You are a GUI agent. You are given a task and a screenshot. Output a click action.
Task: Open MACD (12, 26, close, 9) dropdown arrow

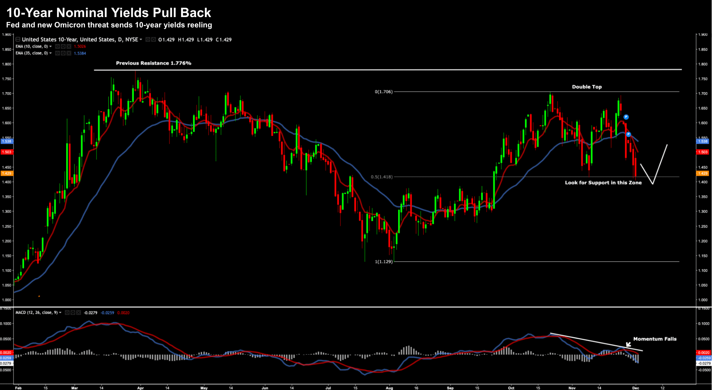(60, 313)
